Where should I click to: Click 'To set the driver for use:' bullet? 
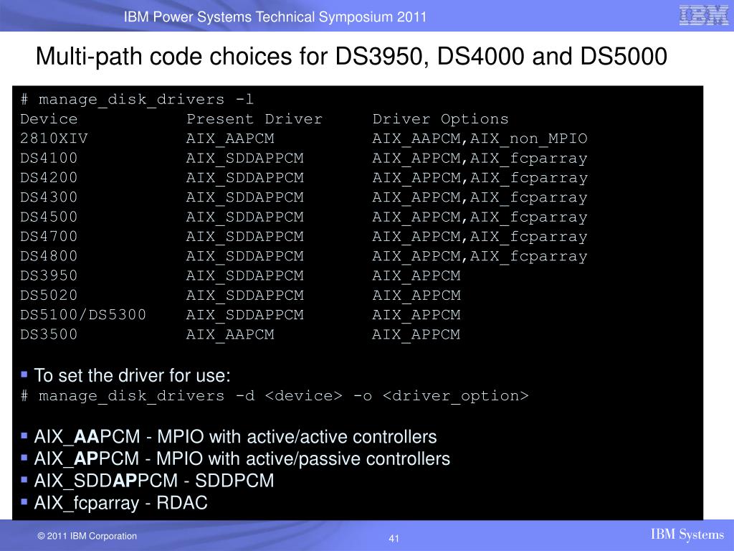coord(132,376)
